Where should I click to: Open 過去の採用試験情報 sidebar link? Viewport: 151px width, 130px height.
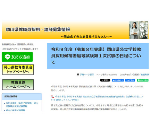pos(15,110)
